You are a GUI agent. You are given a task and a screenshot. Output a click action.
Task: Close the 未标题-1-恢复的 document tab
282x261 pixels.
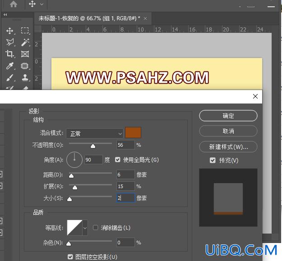(x=145, y=18)
